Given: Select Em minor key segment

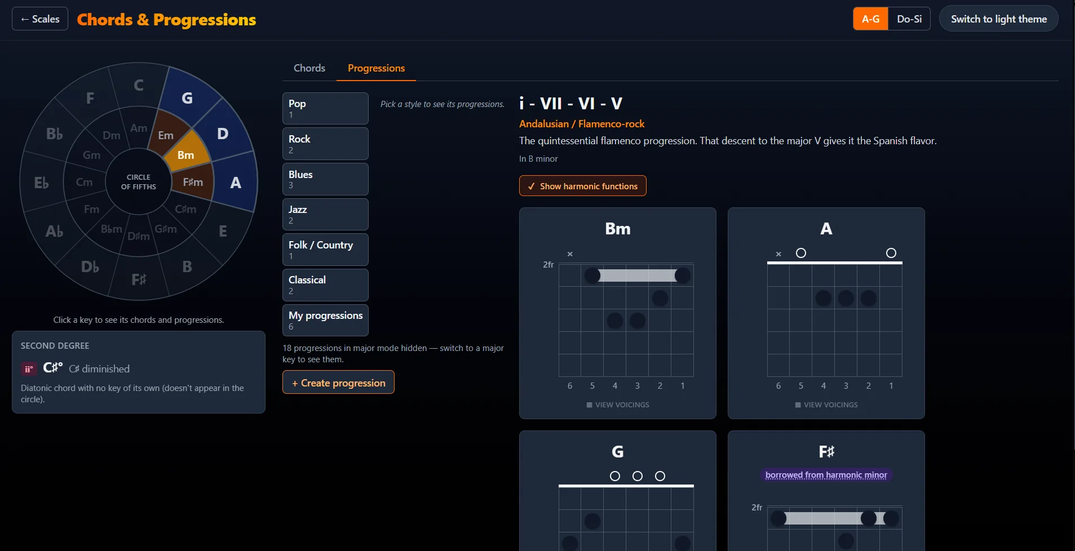Looking at the screenshot, I should point(166,135).
